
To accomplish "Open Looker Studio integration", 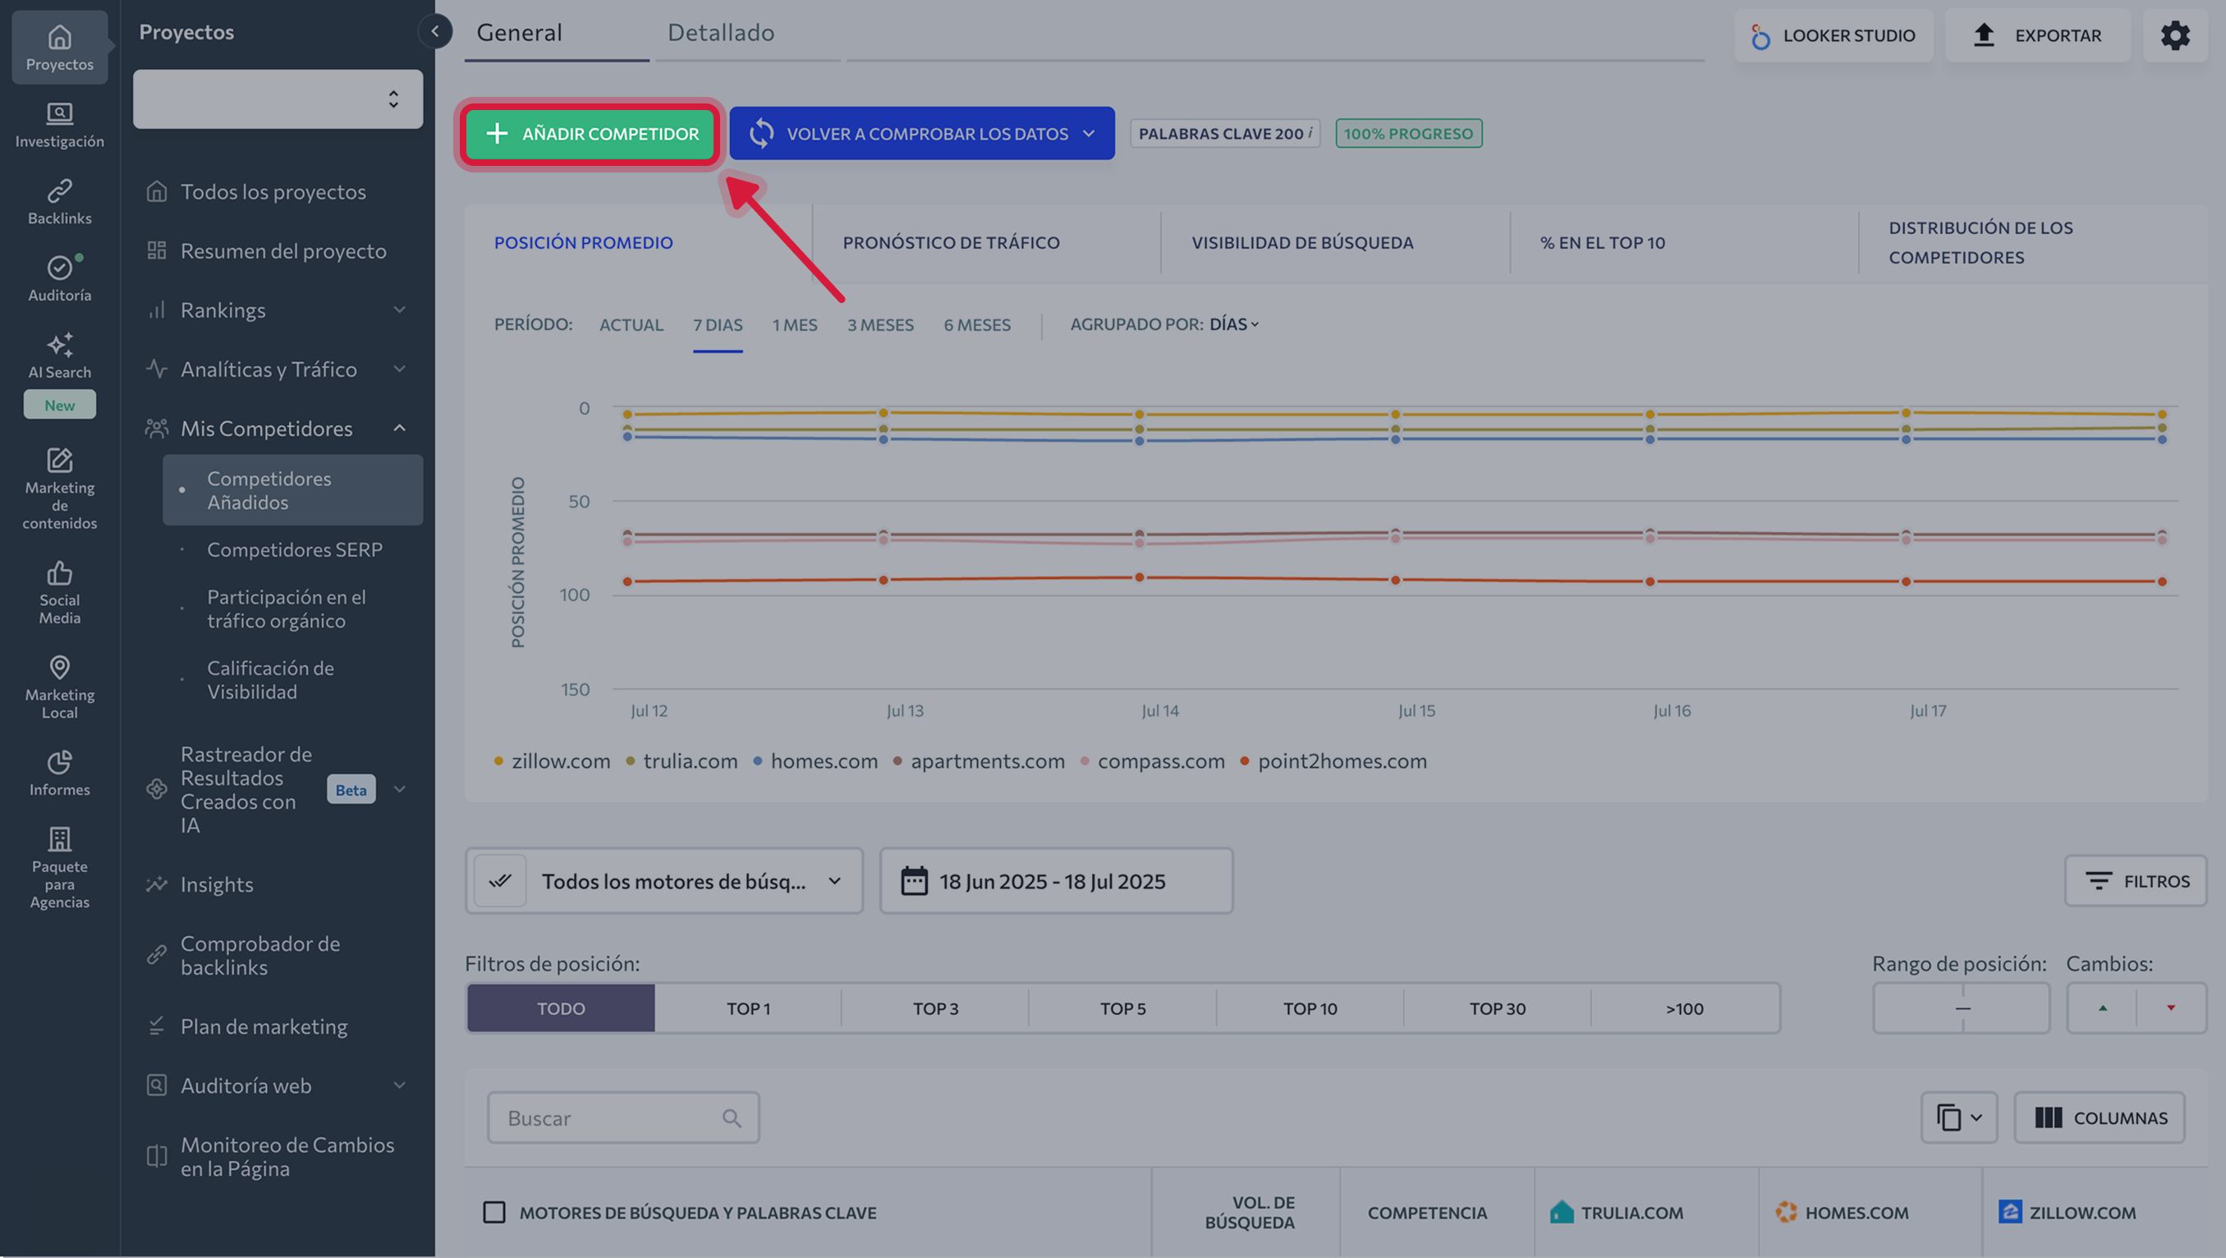I will tap(1834, 35).
